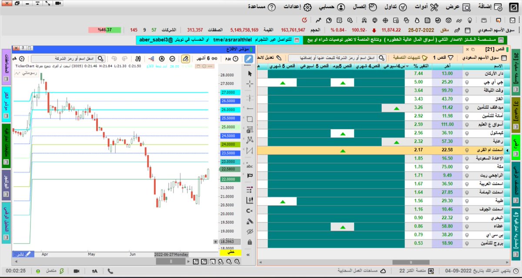Screen dimensions: 522x278
Task: Click the redo arrow in chart toolbar
Action: [x=125, y=58]
